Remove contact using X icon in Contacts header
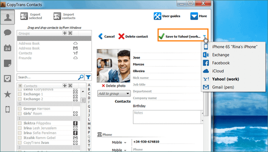268x152 pixels. tap(70, 86)
